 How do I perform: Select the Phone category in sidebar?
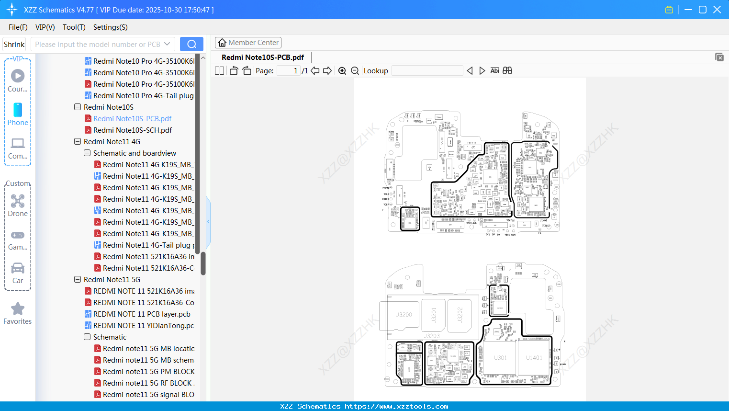(x=18, y=114)
